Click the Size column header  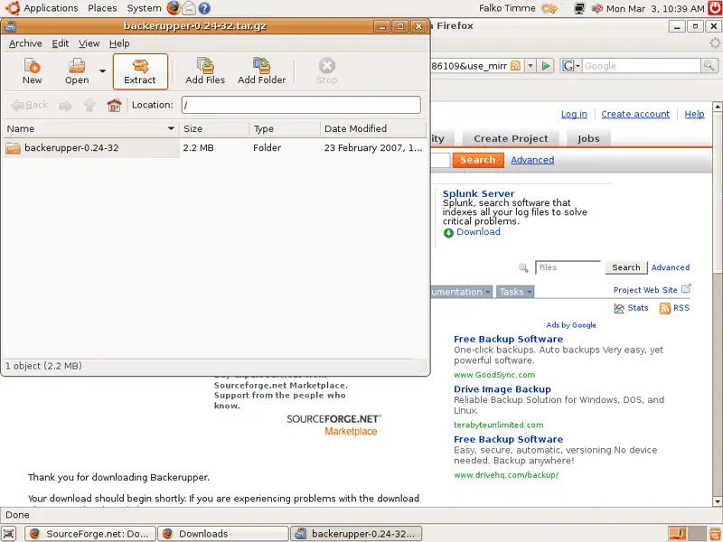(x=214, y=128)
